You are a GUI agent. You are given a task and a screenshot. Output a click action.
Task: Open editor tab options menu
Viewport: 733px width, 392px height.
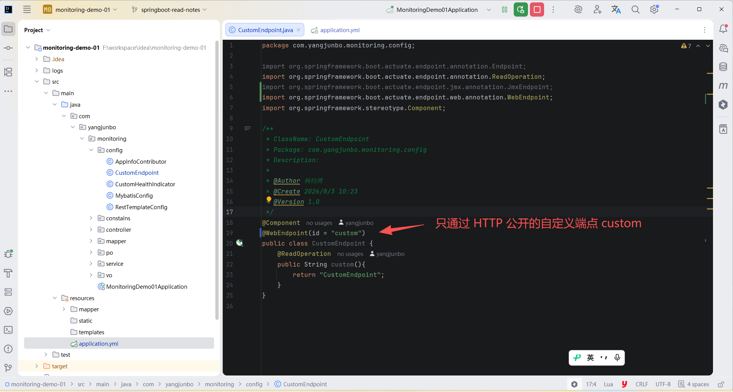705,30
